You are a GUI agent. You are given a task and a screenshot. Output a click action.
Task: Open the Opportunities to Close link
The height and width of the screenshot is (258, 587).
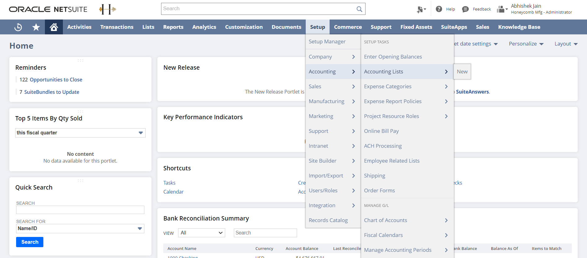tap(56, 80)
